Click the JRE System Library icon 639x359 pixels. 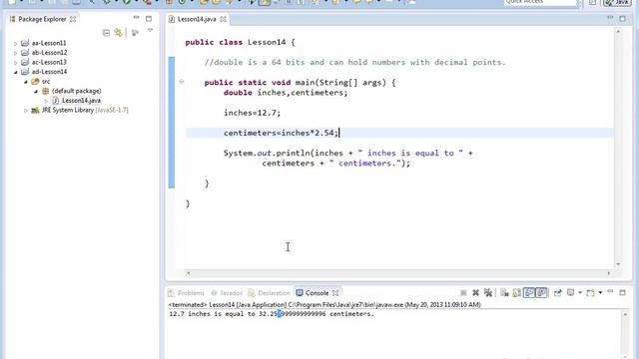[x=36, y=110]
